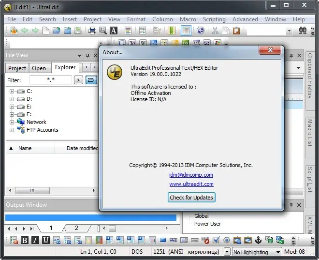Click the PHP icon in web toolbar

click(x=196, y=43)
